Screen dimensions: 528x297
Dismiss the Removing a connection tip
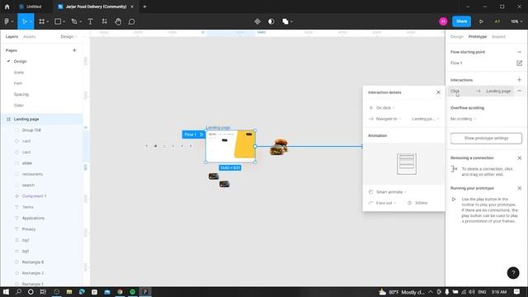pyautogui.click(x=519, y=158)
